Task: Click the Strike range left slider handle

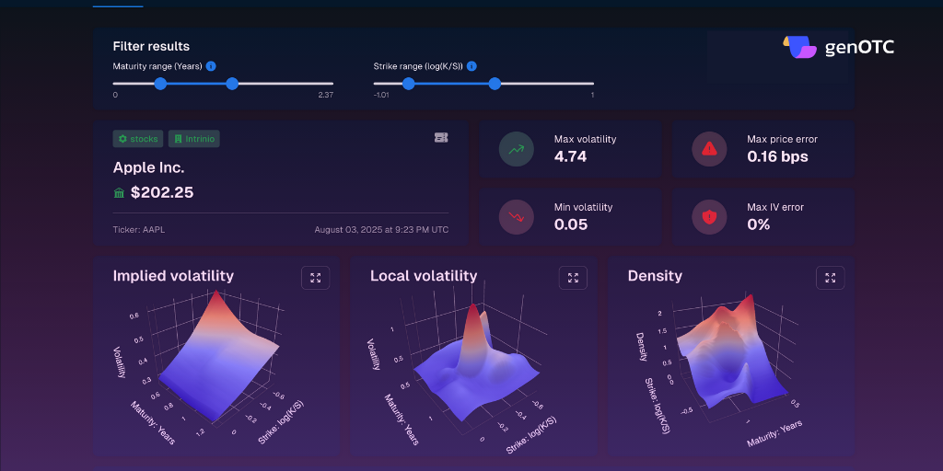Action: click(409, 84)
